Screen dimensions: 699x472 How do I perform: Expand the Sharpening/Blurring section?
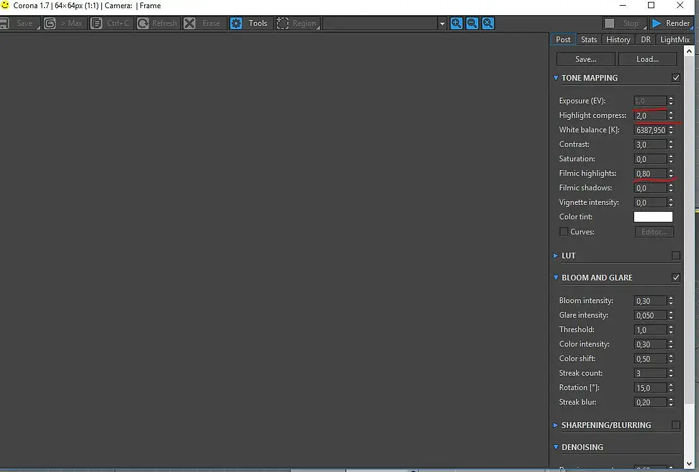[x=555, y=425]
